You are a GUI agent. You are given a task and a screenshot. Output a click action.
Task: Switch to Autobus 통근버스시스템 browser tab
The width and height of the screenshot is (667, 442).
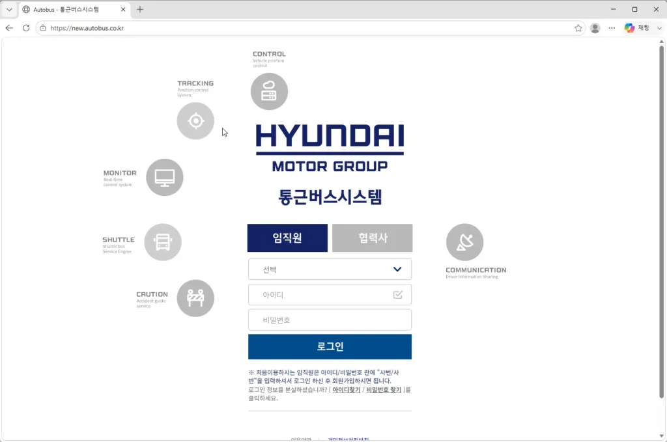coord(73,9)
